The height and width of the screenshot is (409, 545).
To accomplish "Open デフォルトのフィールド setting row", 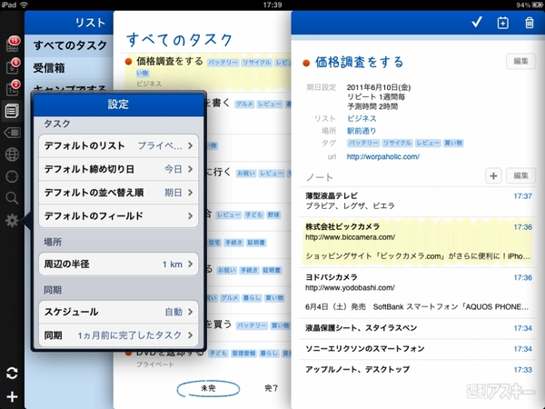I will click(118, 216).
